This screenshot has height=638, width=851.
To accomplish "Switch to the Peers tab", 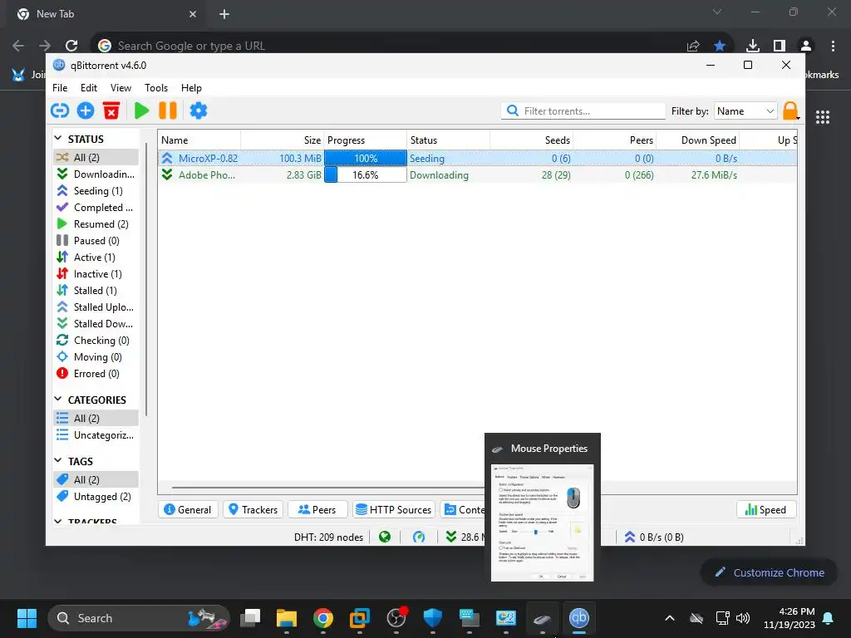I will (317, 509).
